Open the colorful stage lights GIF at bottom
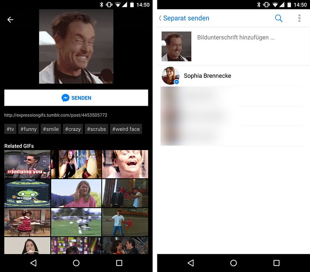The image size is (310, 272). [76, 246]
